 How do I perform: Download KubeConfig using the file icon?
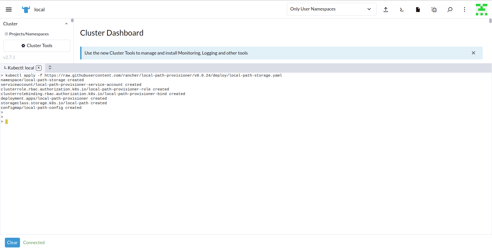click(418, 9)
